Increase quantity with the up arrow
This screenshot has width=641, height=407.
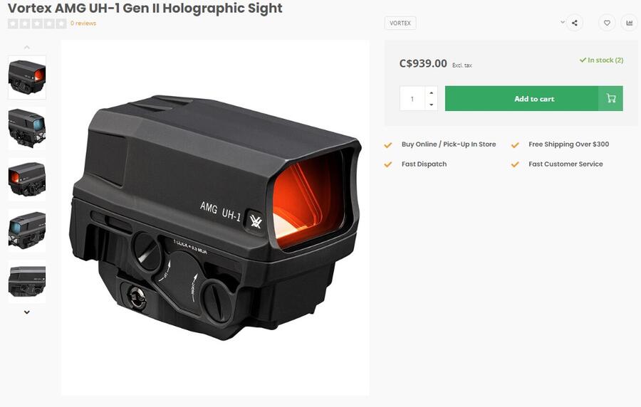coord(431,92)
